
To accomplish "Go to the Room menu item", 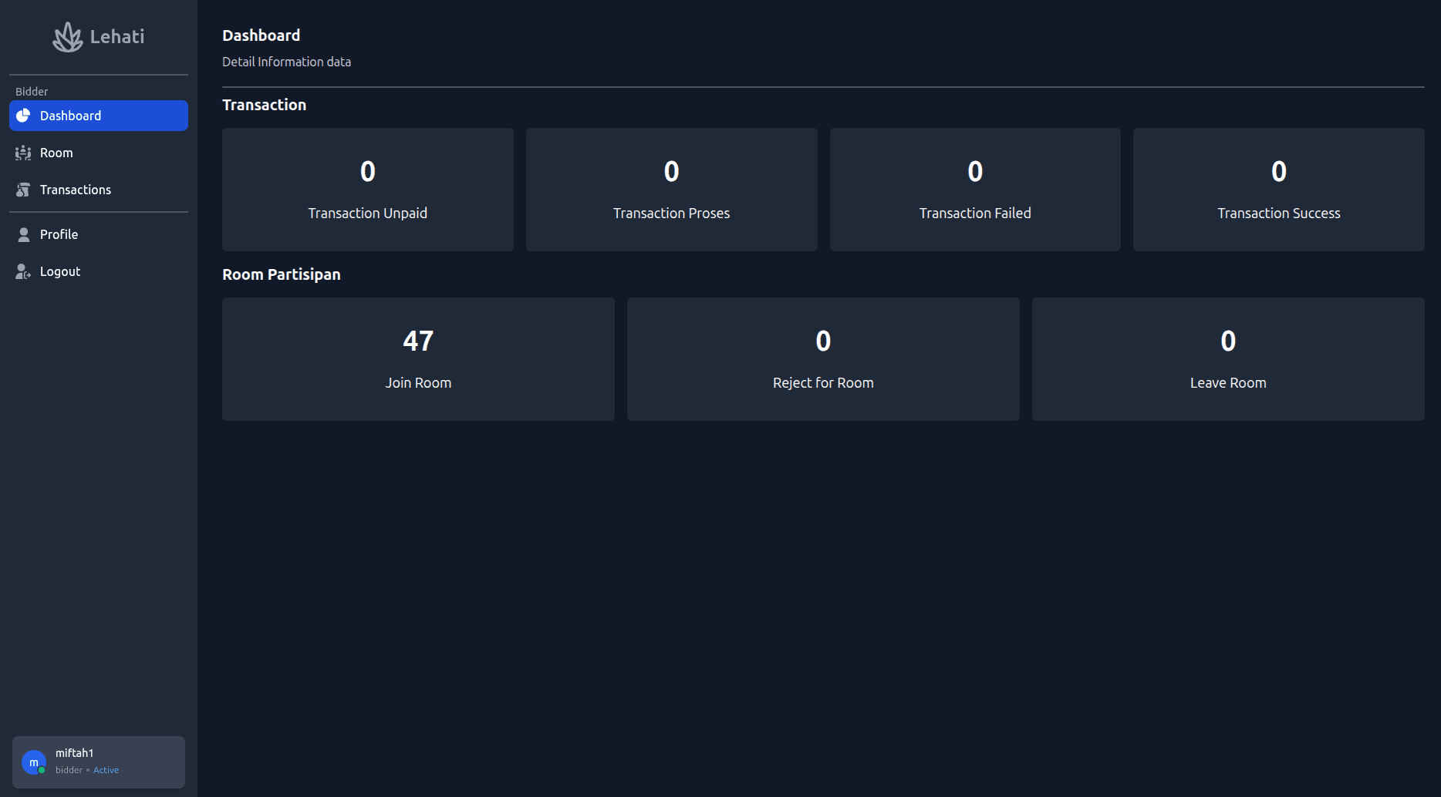I will point(56,153).
